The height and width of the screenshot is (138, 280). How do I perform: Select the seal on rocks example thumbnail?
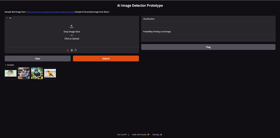click(24, 73)
